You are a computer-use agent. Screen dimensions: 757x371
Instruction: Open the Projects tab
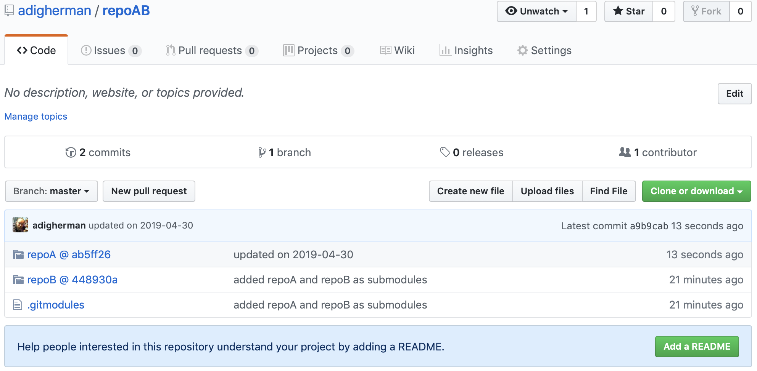coord(319,50)
